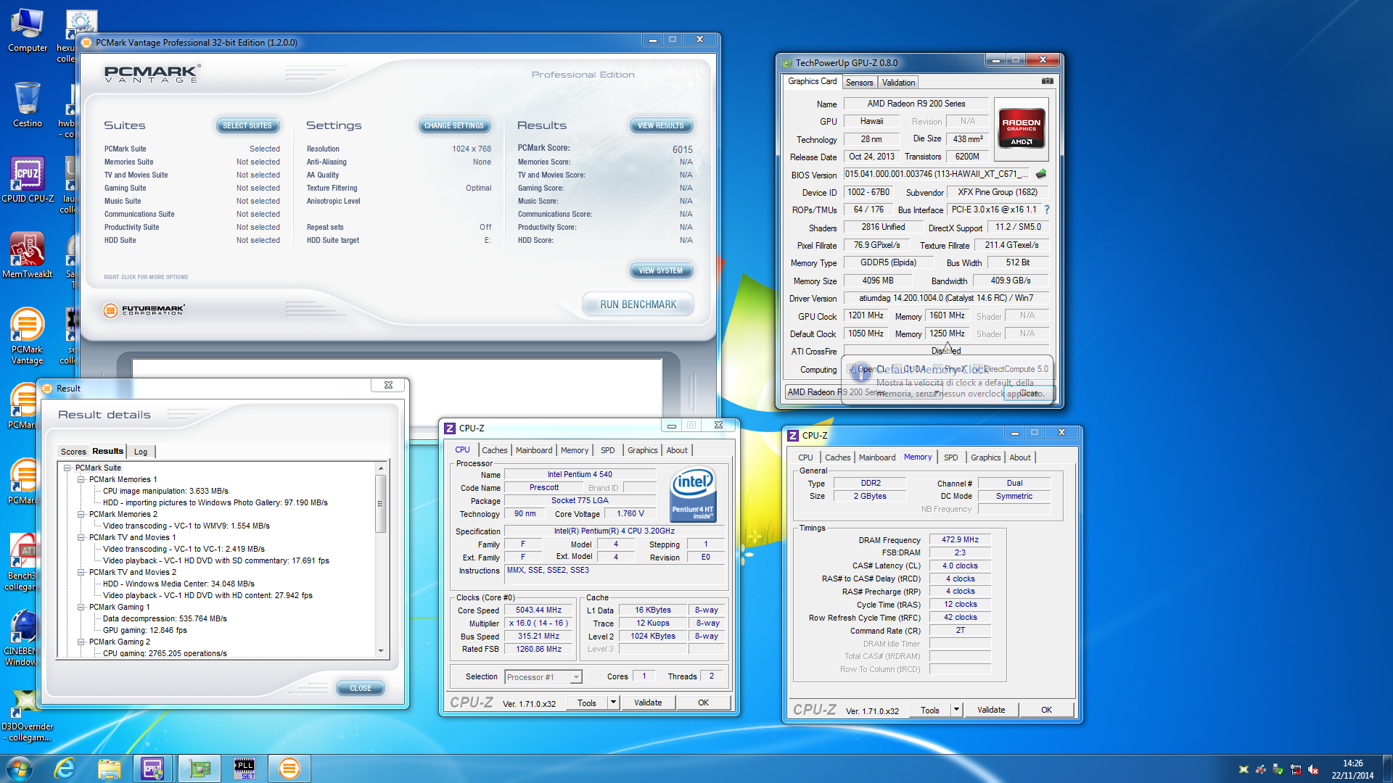The width and height of the screenshot is (1393, 783).
Task: Collapse the PCMark Memories 2 node
Action: pyautogui.click(x=81, y=514)
